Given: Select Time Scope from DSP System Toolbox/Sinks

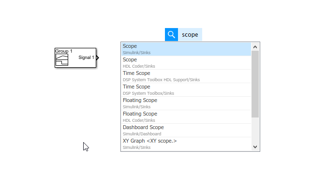Looking at the screenshot, I should click(186, 89).
